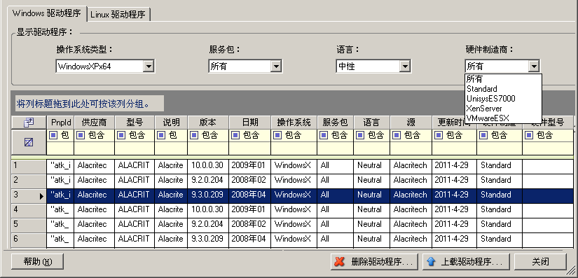Choose XenServer in the manufacturer list

pyautogui.click(x=503, y=109)
